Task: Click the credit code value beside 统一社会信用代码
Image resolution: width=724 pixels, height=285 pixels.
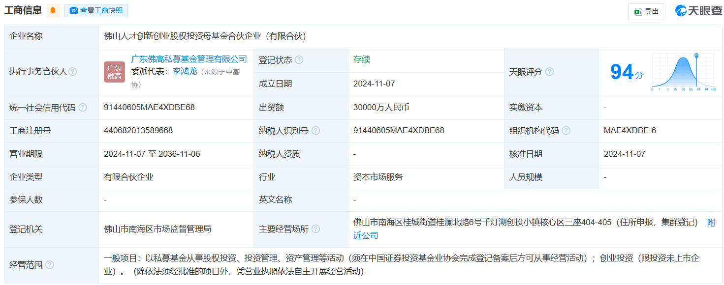Action: (149, 108)
